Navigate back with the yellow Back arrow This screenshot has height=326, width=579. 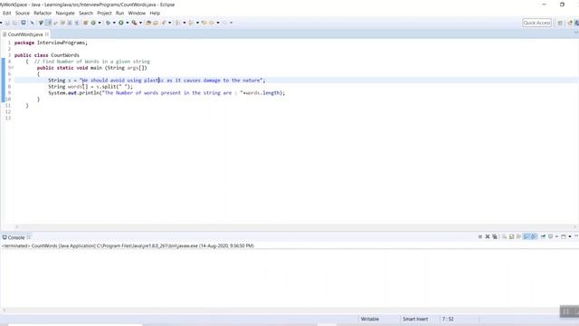[x=212, y=23]
